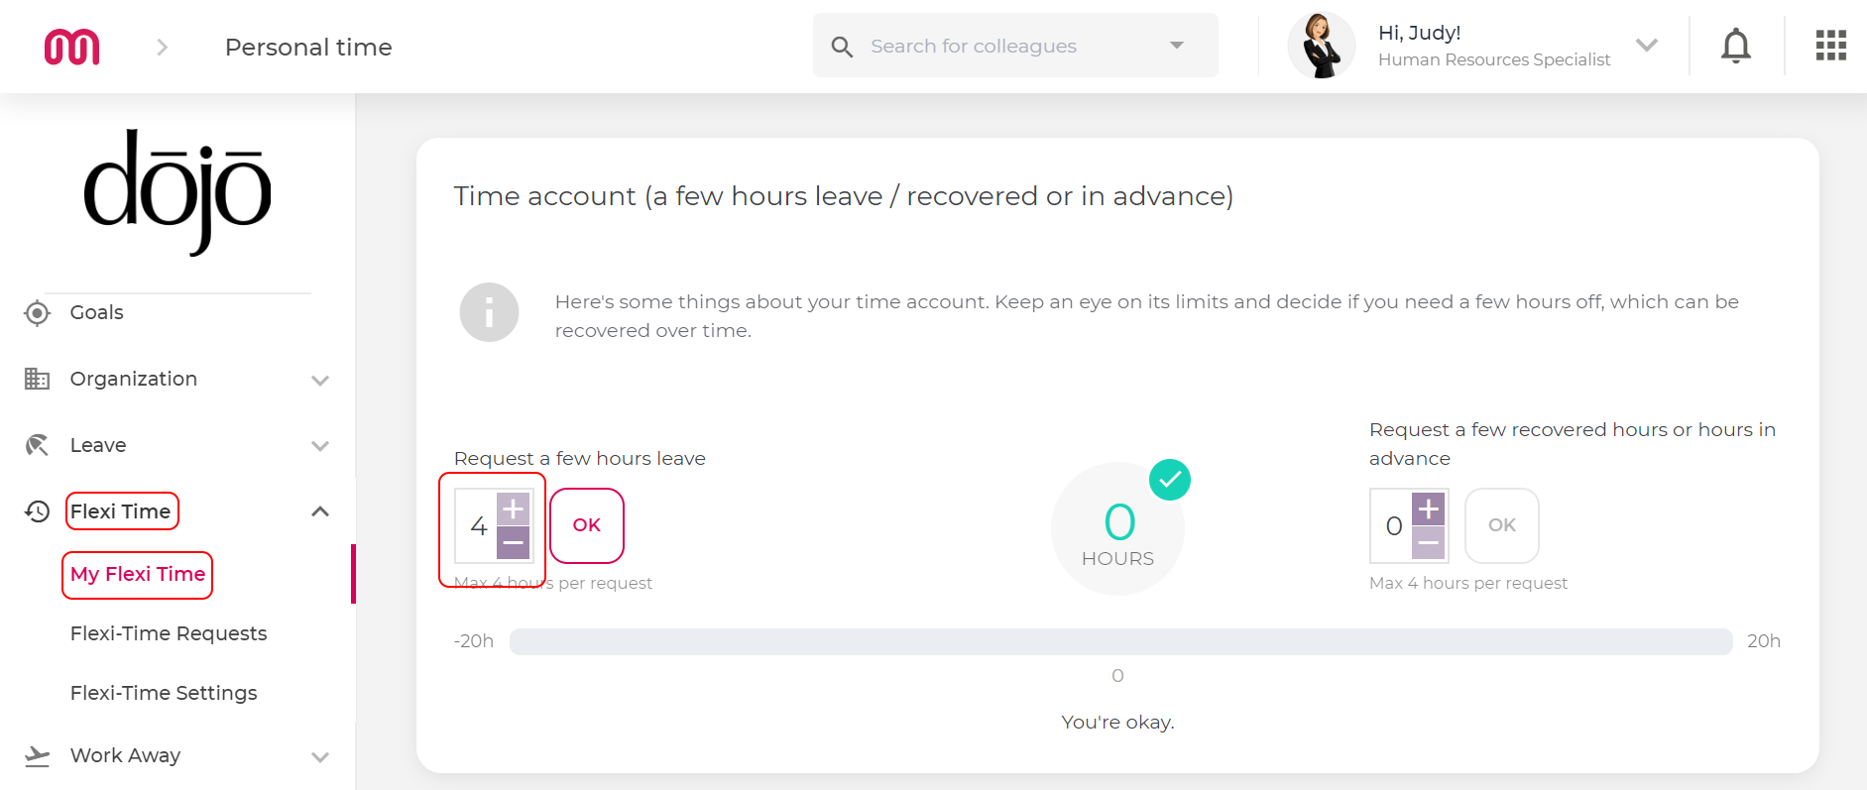Click the Work Away airplane icon
Viewport: 1867px width, 790px height.
(x=37, y=756)
